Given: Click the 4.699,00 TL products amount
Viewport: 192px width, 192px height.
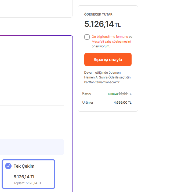Looking at the screenshot, I should (x=122, y=103).
